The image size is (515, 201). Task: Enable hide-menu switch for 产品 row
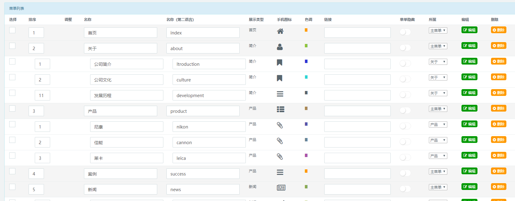tap(405, 111)
